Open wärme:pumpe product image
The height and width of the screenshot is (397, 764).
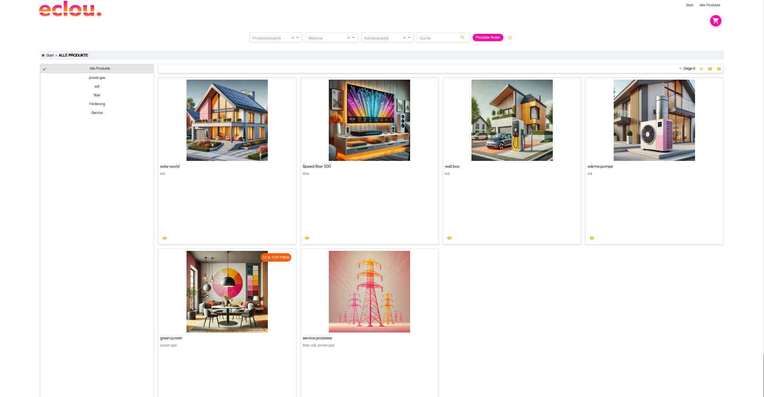pos(654,120)
